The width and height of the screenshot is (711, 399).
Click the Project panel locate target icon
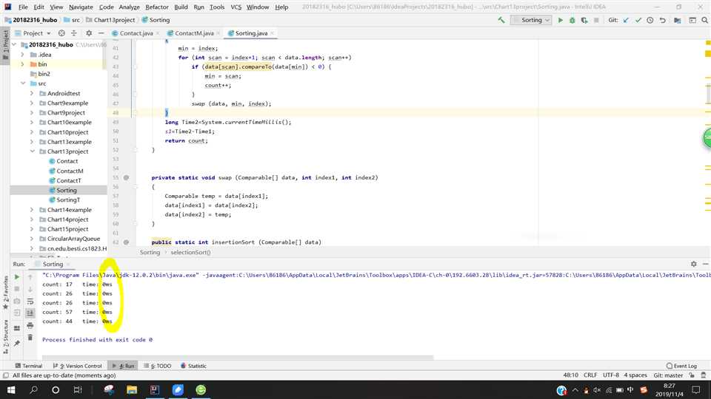click(x=61, y=33)
